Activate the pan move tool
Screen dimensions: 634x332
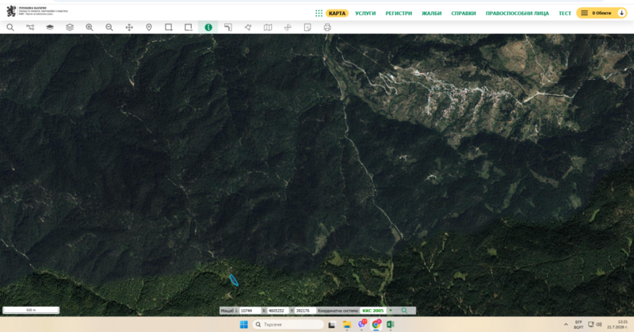[129, 28]
